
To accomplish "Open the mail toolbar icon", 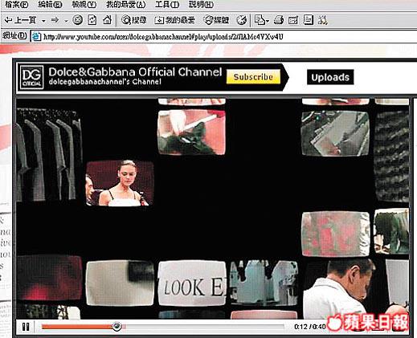I will click(x=260, y=20).
